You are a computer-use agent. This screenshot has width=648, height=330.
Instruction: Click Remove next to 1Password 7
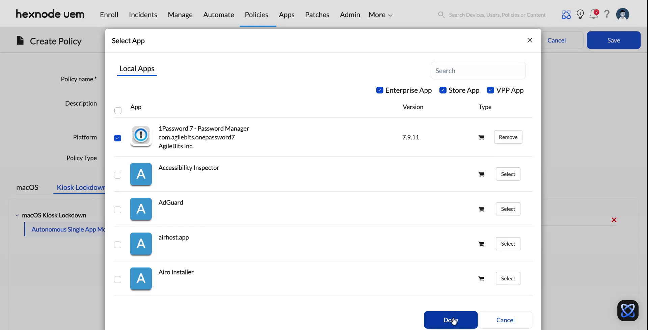[508, 137]
